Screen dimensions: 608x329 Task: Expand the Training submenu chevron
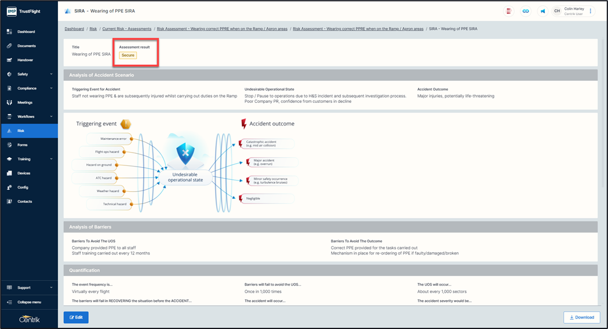coord(52,159)
